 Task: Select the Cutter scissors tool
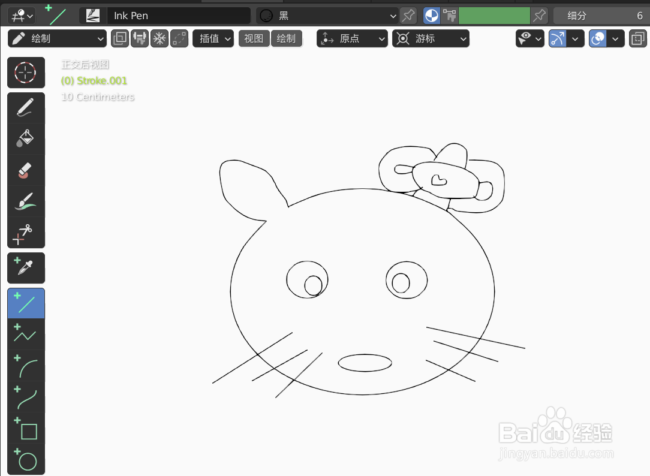tap(26, 233)
